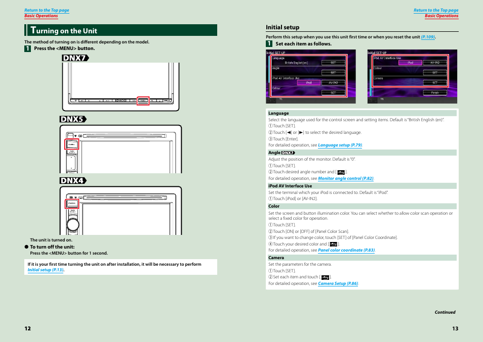Screen dimensions: 483x342
Task: Click the DNX5 model badge
Action: coord(73,119)
